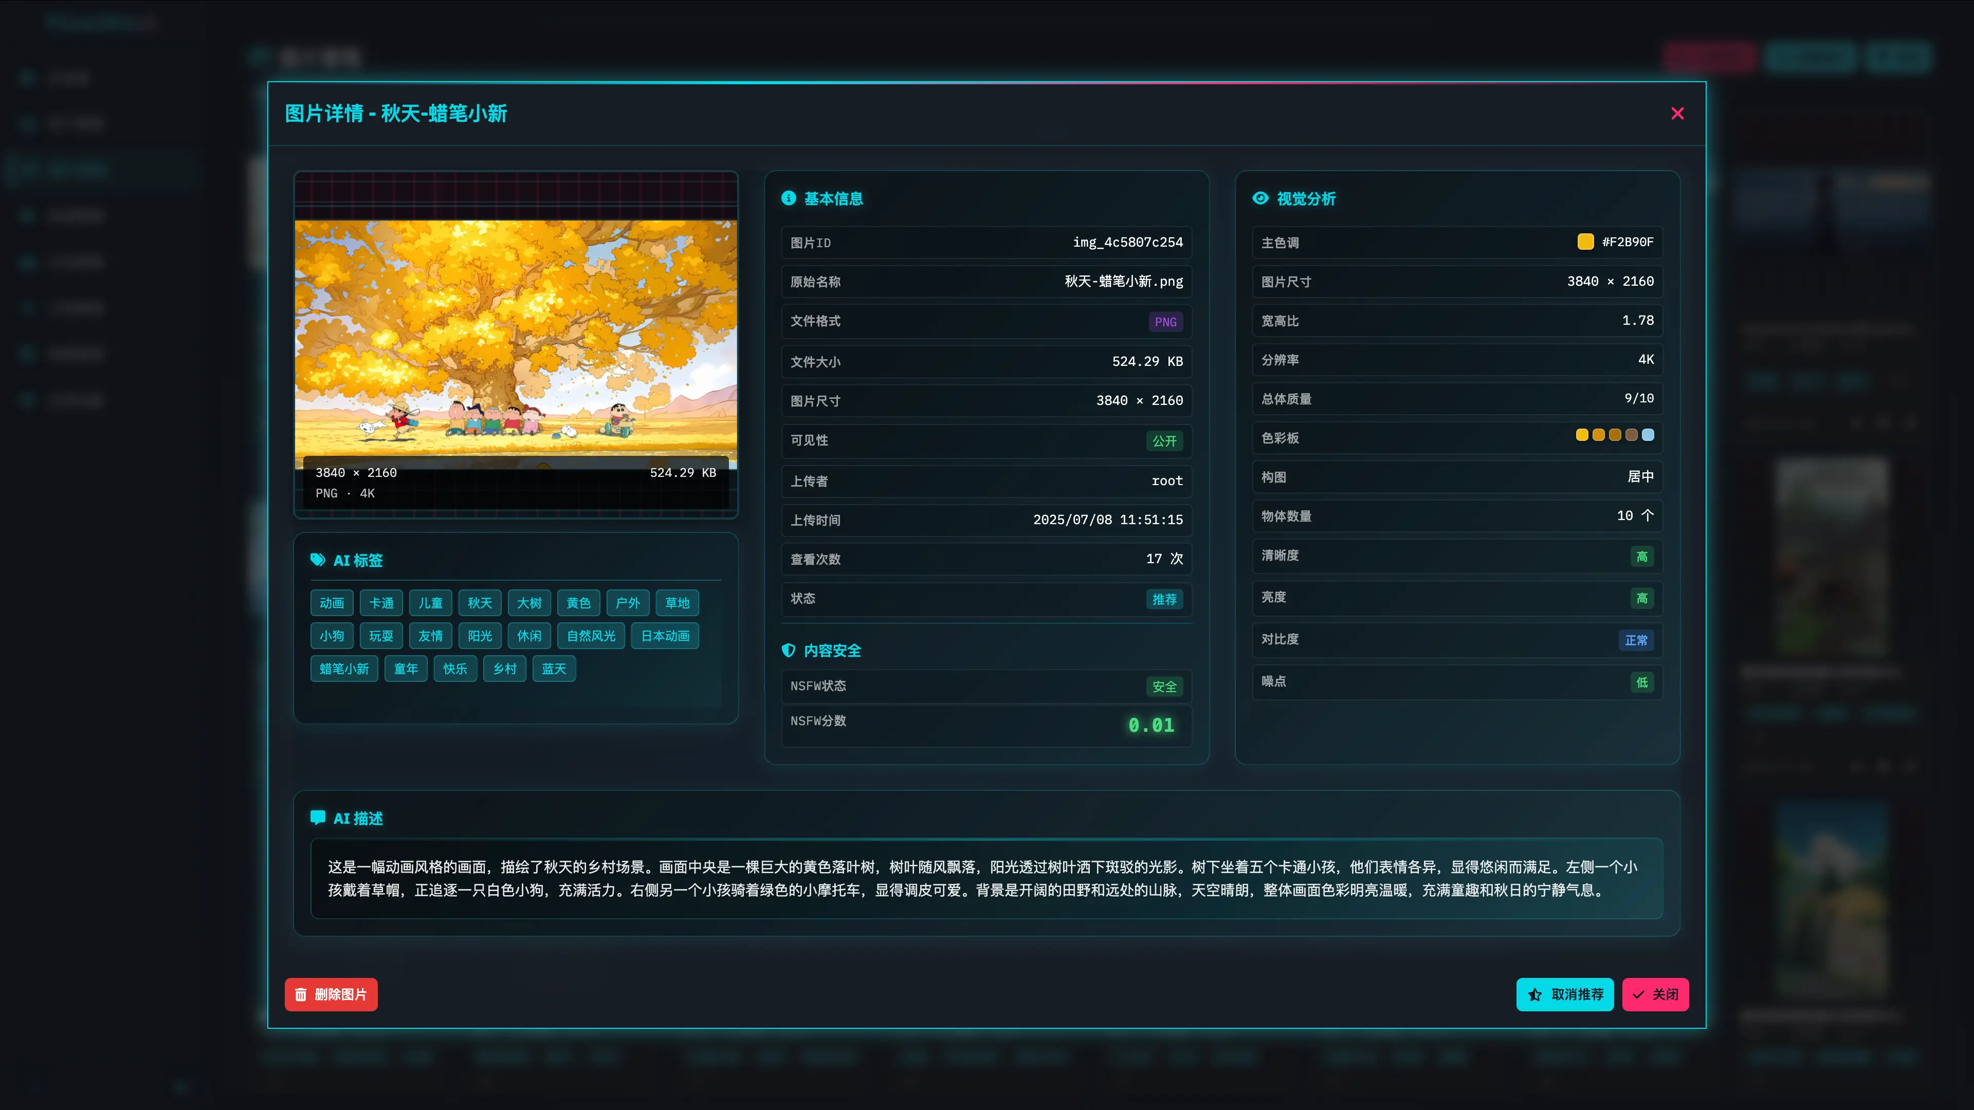Click the original name 秋天-蜡笔小新.png
The height and width of the screenshot is (1110, 1974).
point(1123,281)
